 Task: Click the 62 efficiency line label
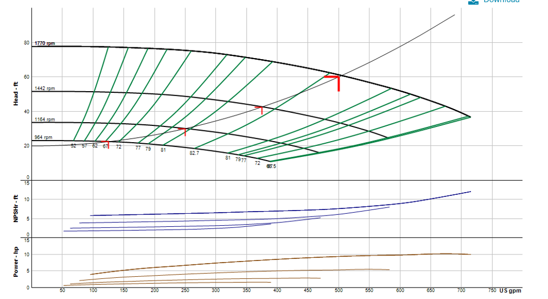pyautogui.click(x=95, y=146)
